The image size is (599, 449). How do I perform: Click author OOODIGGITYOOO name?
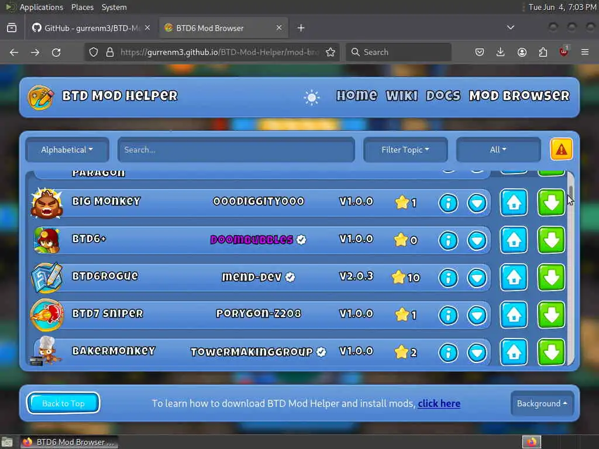click(x=259, y=201)
